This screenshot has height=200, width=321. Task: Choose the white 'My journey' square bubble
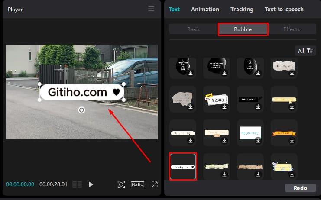250,132
